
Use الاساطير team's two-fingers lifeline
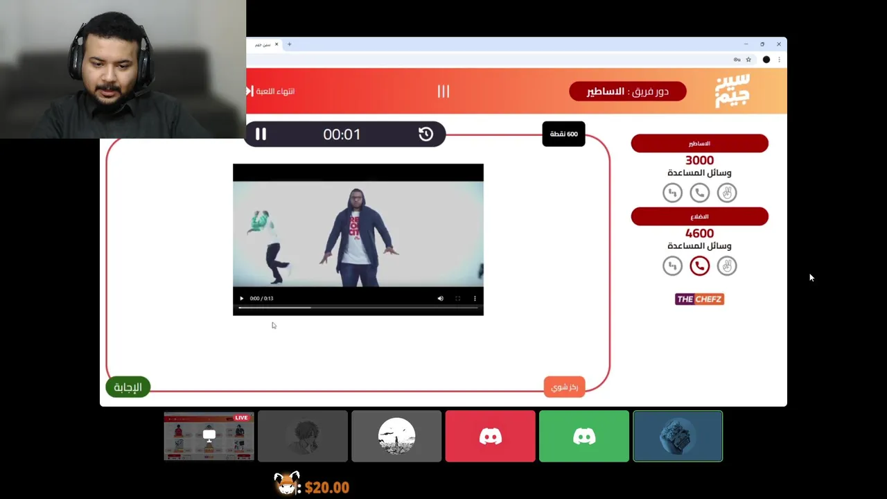[726, 193]
